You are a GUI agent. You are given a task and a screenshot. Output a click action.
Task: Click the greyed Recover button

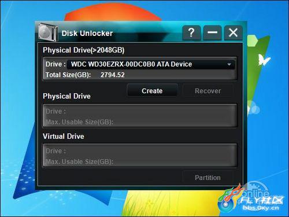[208, 91]
